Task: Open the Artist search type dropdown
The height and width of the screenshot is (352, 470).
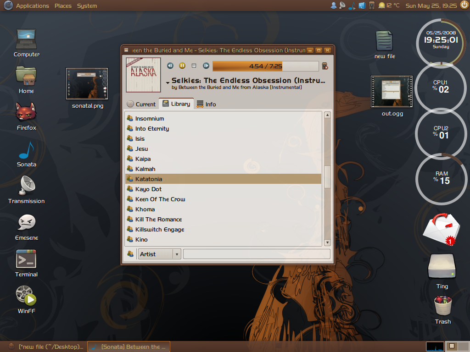Action: (x=159, y=254)
